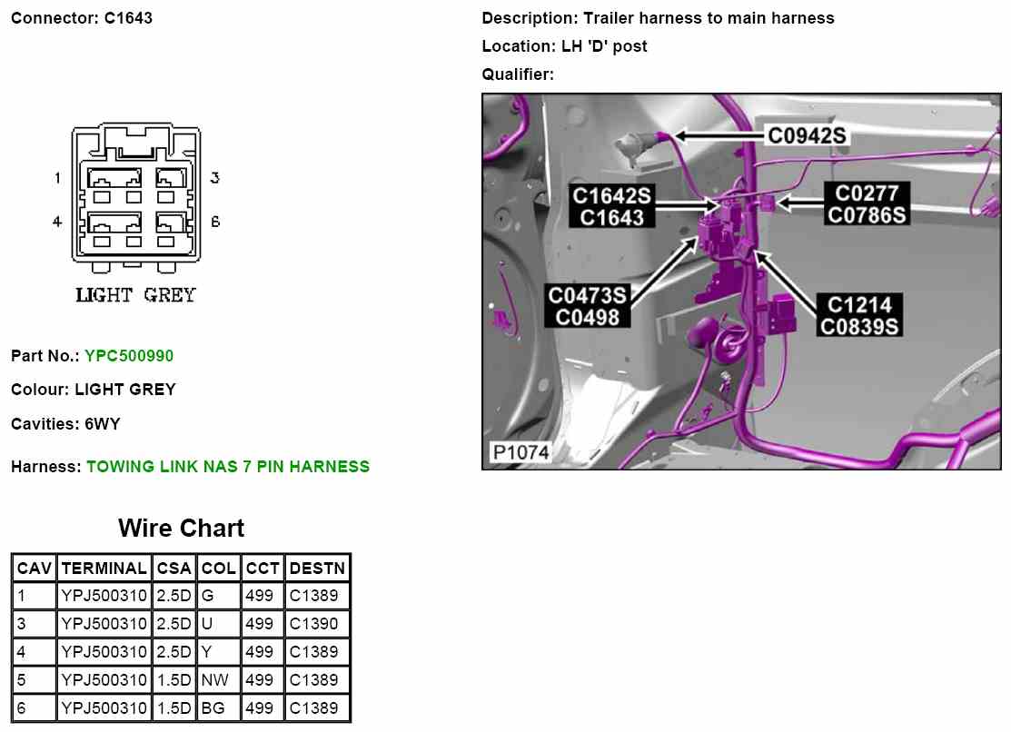Select the C1642S callout label
1011x732 pixels.
(611, 195)
